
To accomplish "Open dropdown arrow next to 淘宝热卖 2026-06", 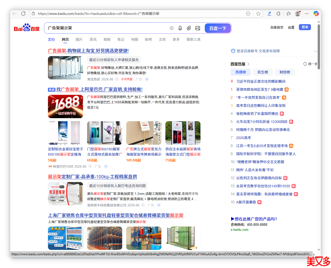I will point(117,79).
